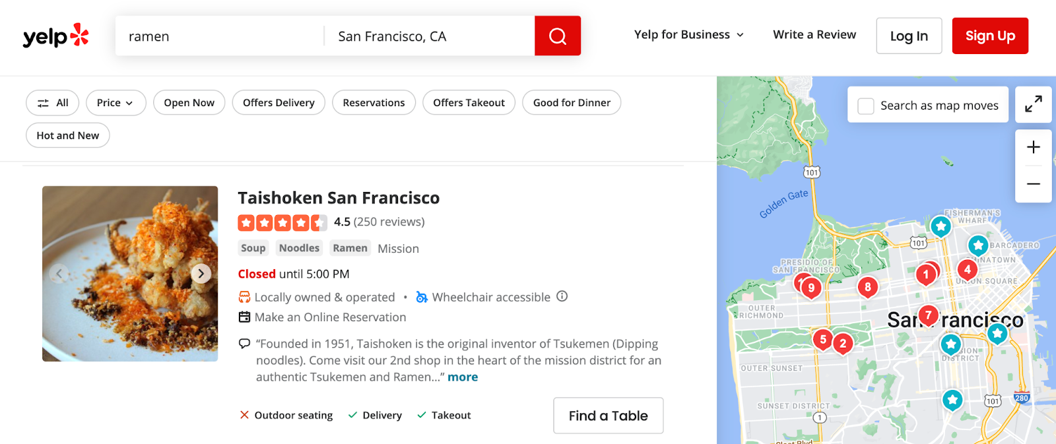The width and height of the screenshot is (1056, 444).
Task: Open the All filters panel
Action: 53,103
